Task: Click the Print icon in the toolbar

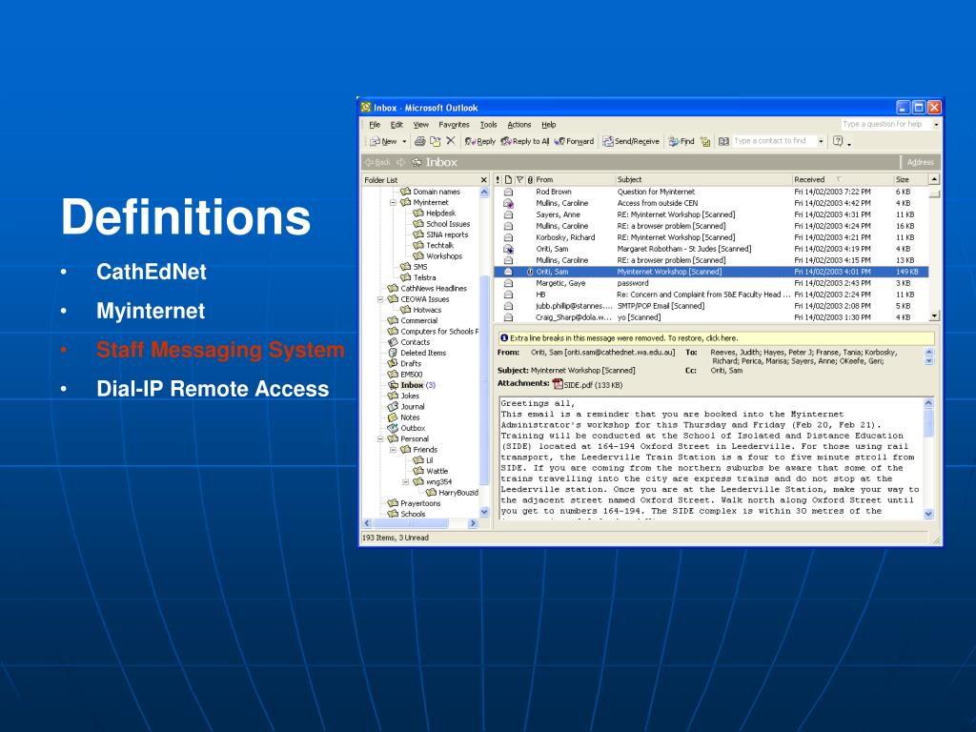Action: click(420, 141)
